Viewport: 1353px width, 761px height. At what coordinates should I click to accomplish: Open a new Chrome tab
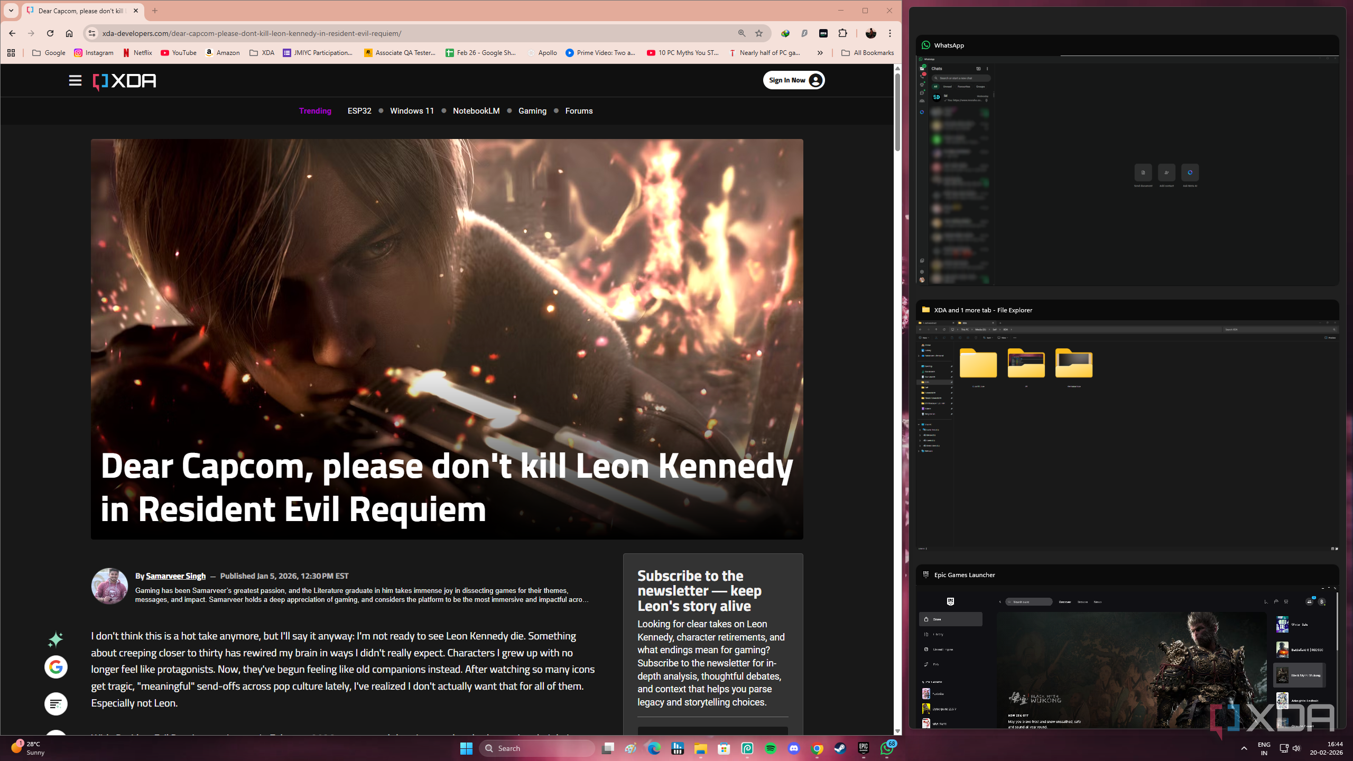click(x=155, y=11)
